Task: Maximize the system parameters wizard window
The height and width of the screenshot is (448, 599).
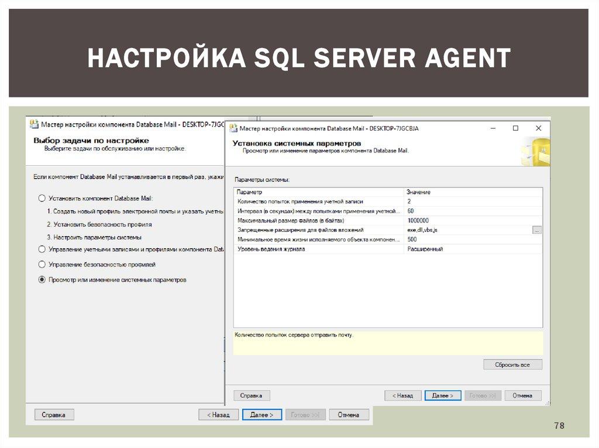Action: click(x=515, y=128)
